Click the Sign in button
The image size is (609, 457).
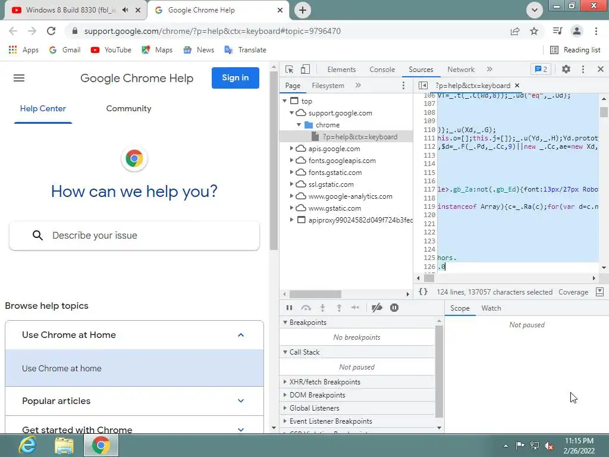(236, 78)
